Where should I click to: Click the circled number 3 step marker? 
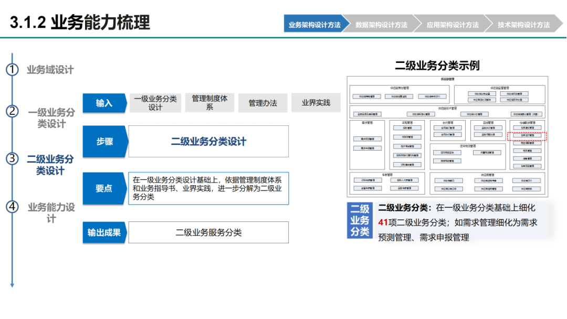tap(12, 158)
